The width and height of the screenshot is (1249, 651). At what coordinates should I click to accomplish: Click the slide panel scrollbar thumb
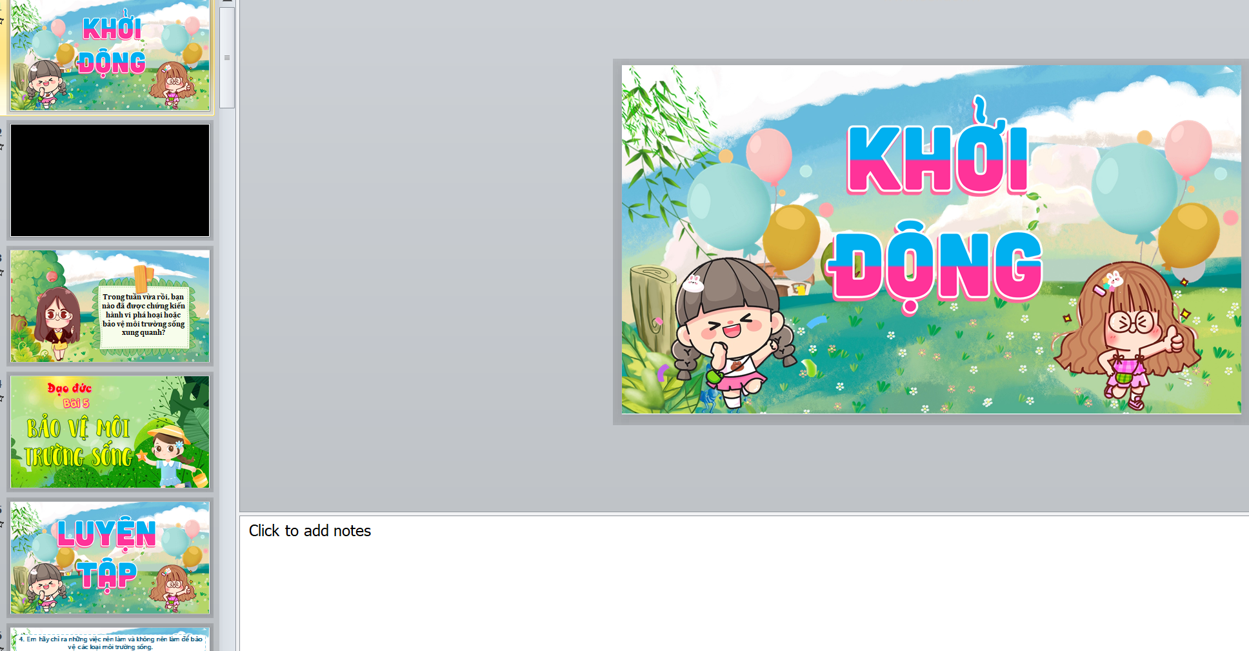(x=227, y=58)
